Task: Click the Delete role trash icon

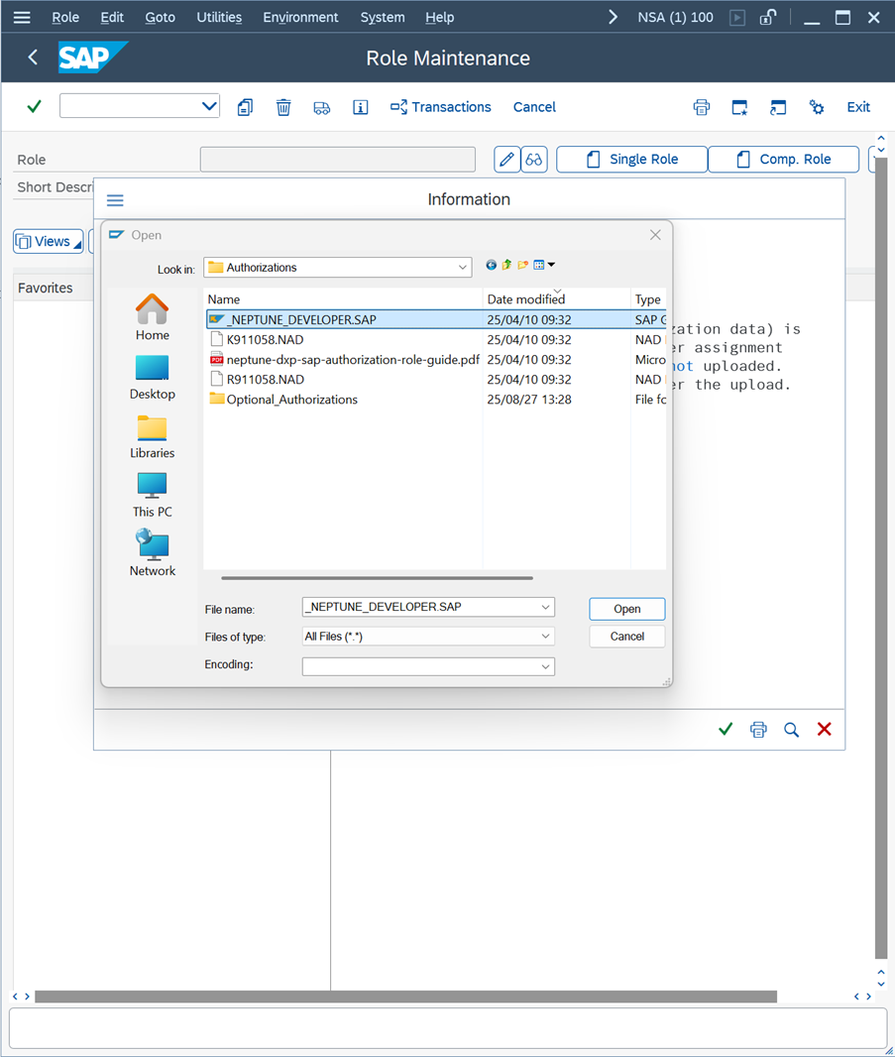Action: click(283, 107)
